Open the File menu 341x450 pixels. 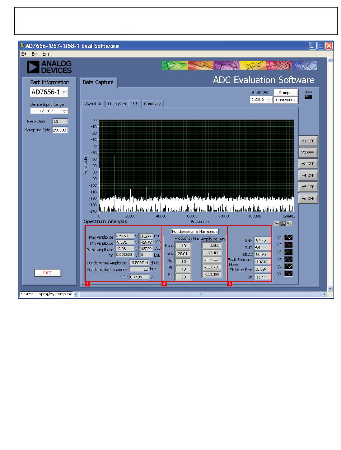click(x=24, y=54)
